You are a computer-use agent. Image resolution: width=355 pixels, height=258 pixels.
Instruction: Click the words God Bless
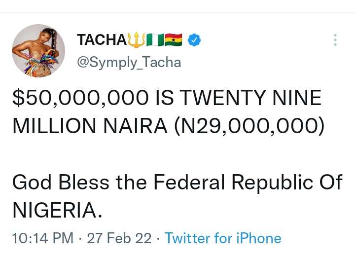coord(61,183)
